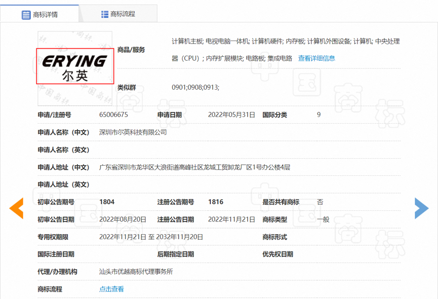Click the list icon beside 商标流程

(105, 14)
